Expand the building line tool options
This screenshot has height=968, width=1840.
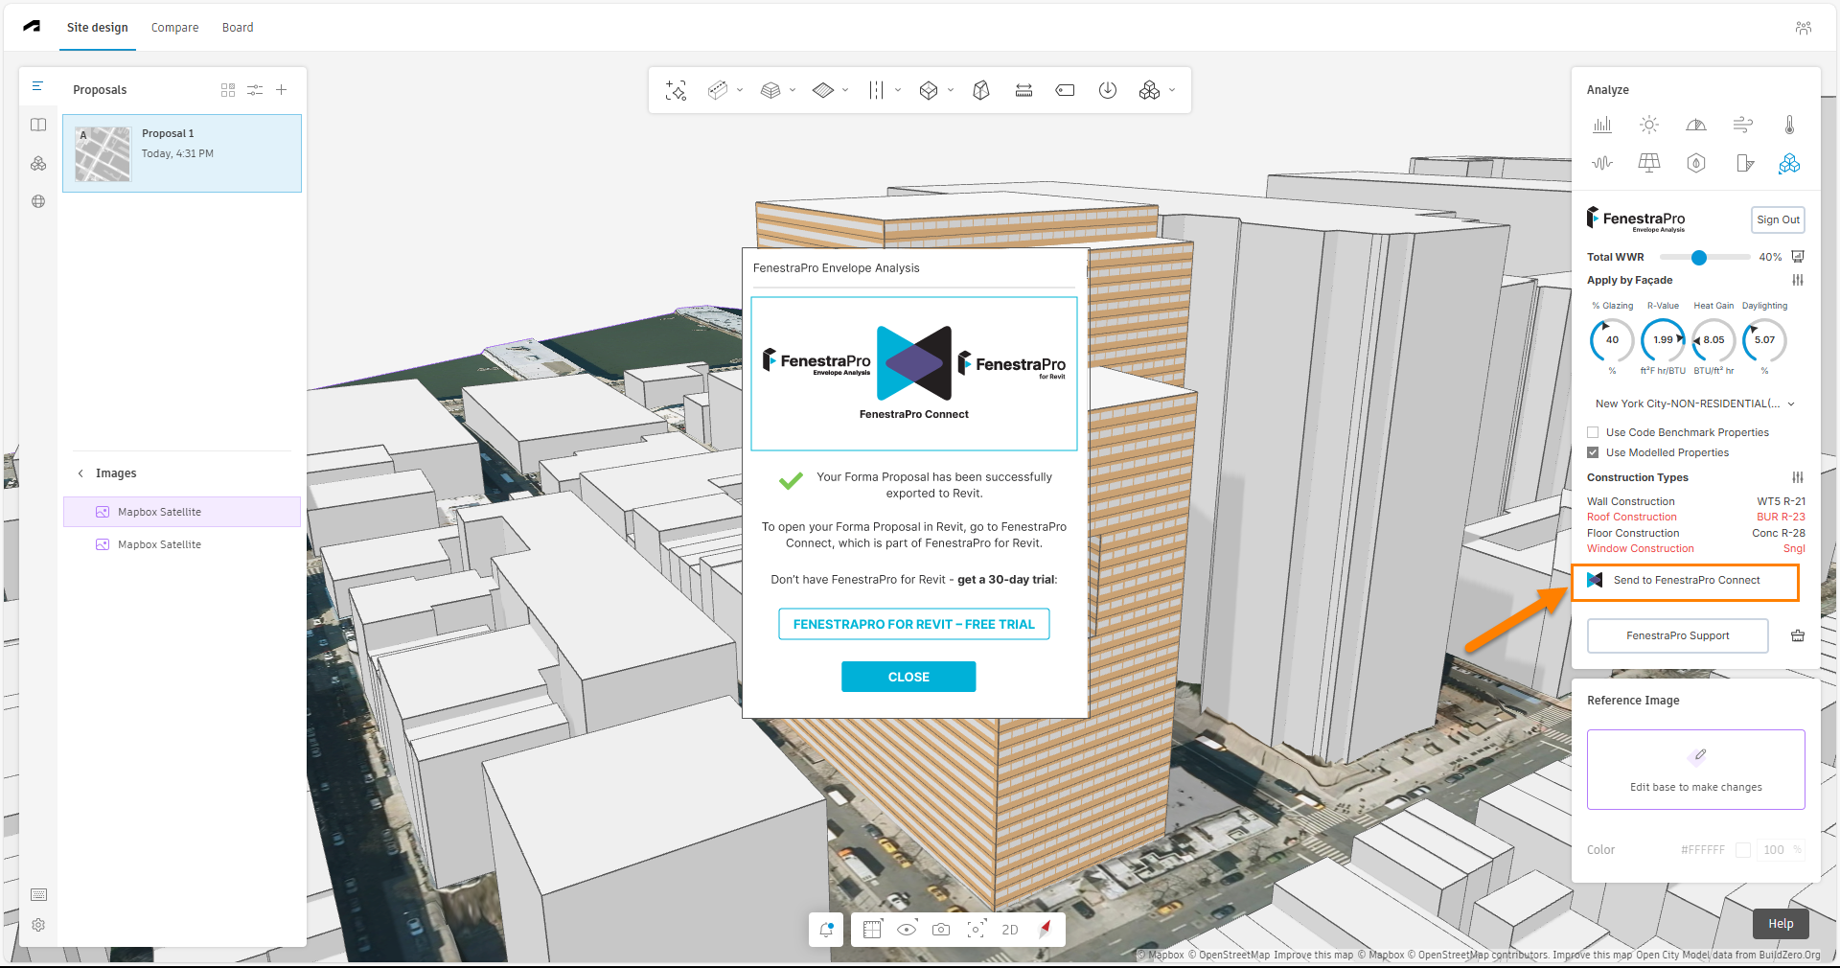tap(740, 90)
